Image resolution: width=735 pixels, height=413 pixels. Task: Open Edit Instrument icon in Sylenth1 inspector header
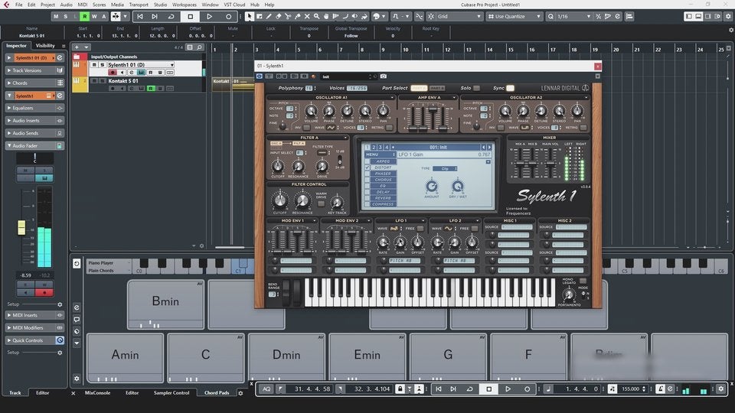(60, 96)
